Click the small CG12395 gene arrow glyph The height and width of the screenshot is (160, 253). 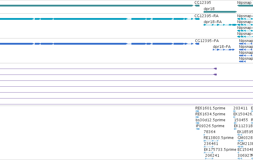pos(197,6)
